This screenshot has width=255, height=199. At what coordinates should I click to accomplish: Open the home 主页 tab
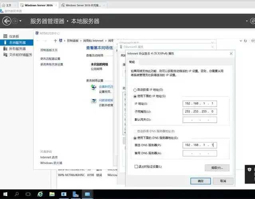9,5
